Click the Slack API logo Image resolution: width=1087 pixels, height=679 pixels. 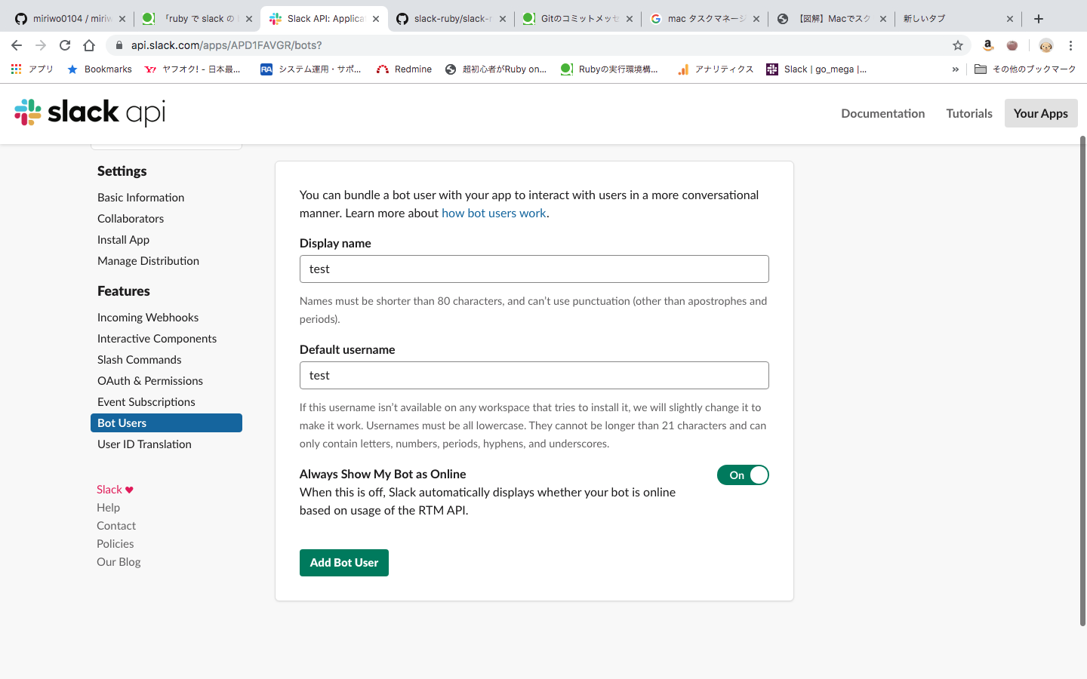(x=90, y=112)
